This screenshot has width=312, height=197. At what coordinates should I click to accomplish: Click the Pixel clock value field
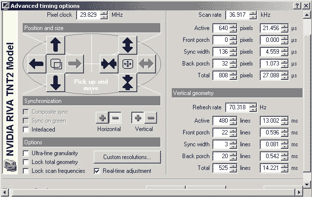89,15
